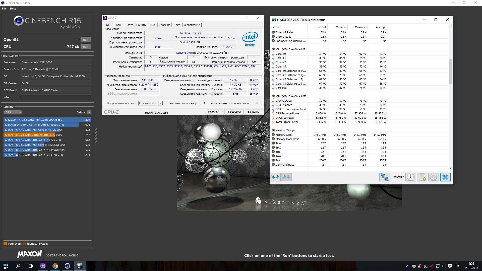Open CPU-Z taskbar icon

[43, 266]
